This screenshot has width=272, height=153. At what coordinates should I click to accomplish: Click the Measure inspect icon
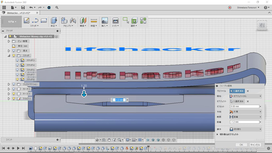[94, 21]
